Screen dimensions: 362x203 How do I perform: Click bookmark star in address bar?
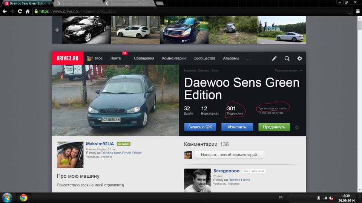tap(349, 12)
